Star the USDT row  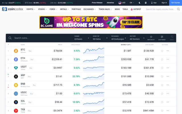(162, 68)
